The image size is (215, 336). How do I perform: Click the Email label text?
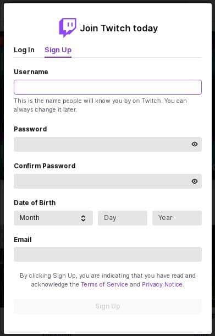coord(23,240)
